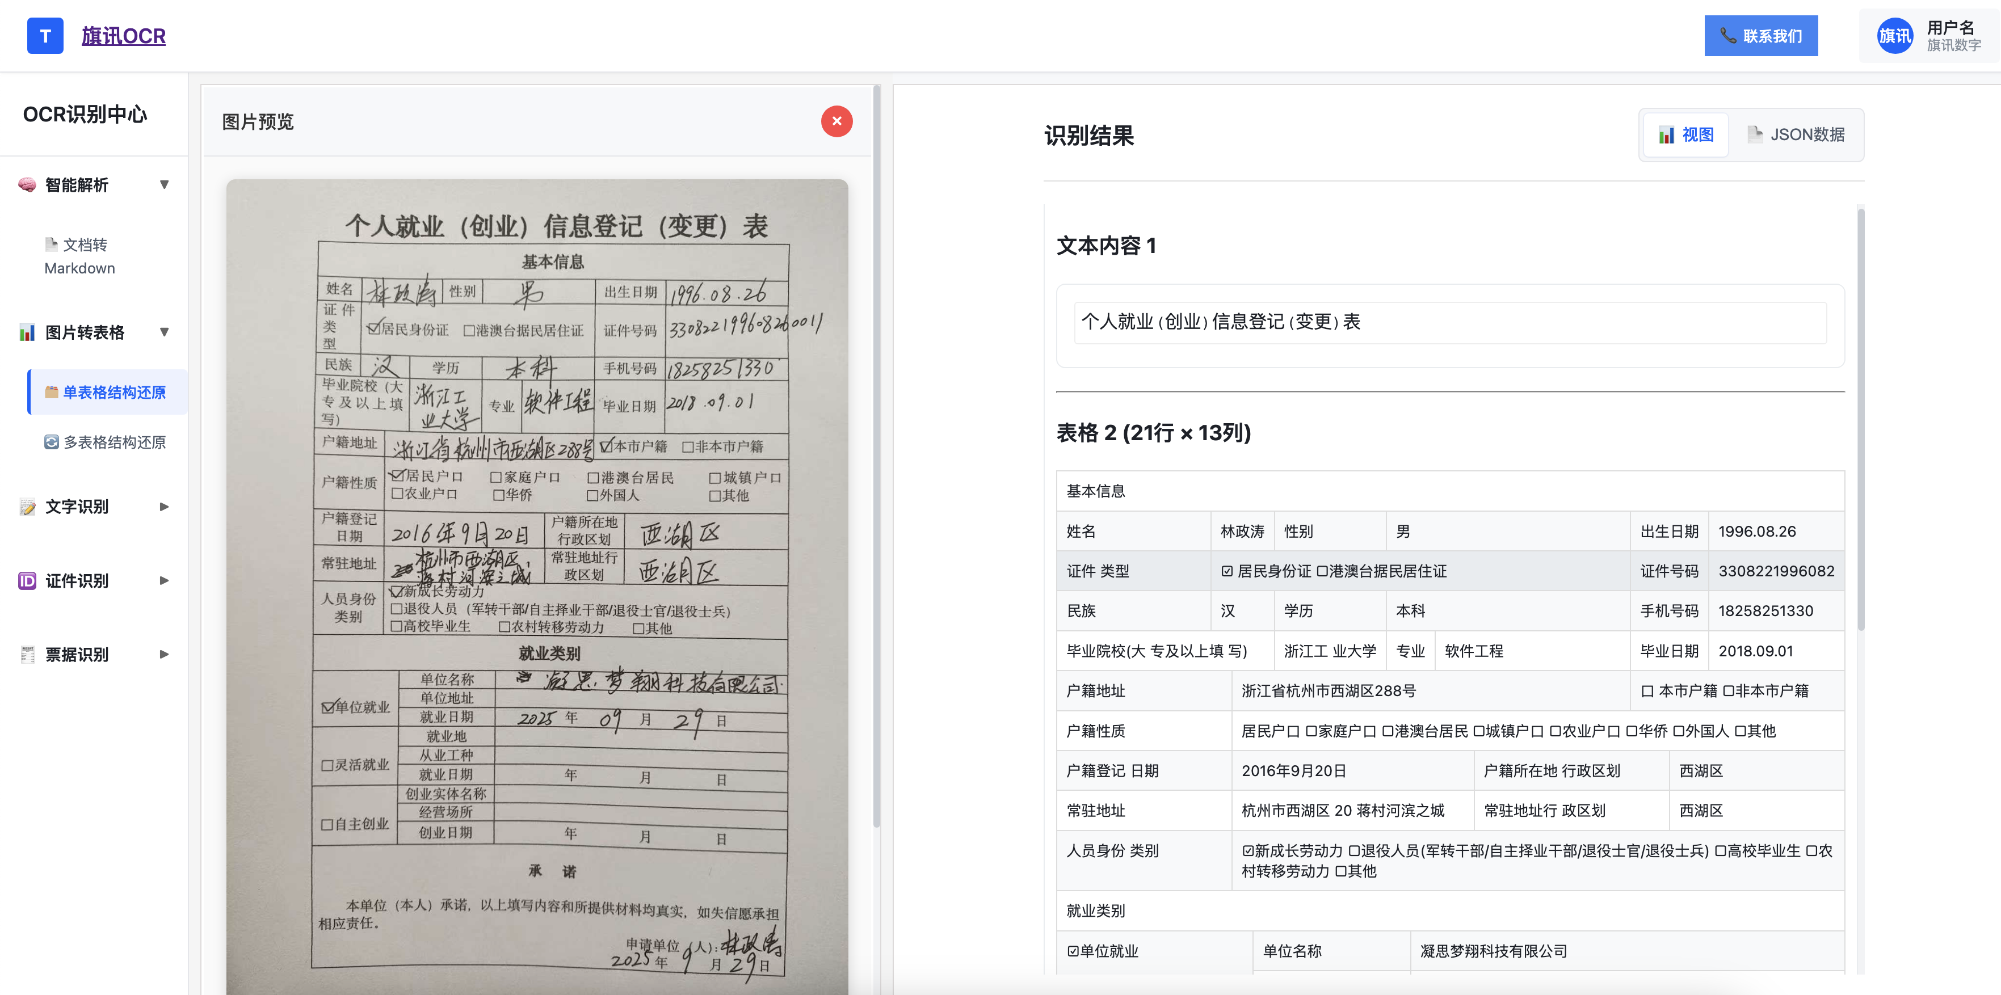Viewport: 2001px width, 995px height.
Task: Click the blue T logo icon
Action: click(45, 36)
